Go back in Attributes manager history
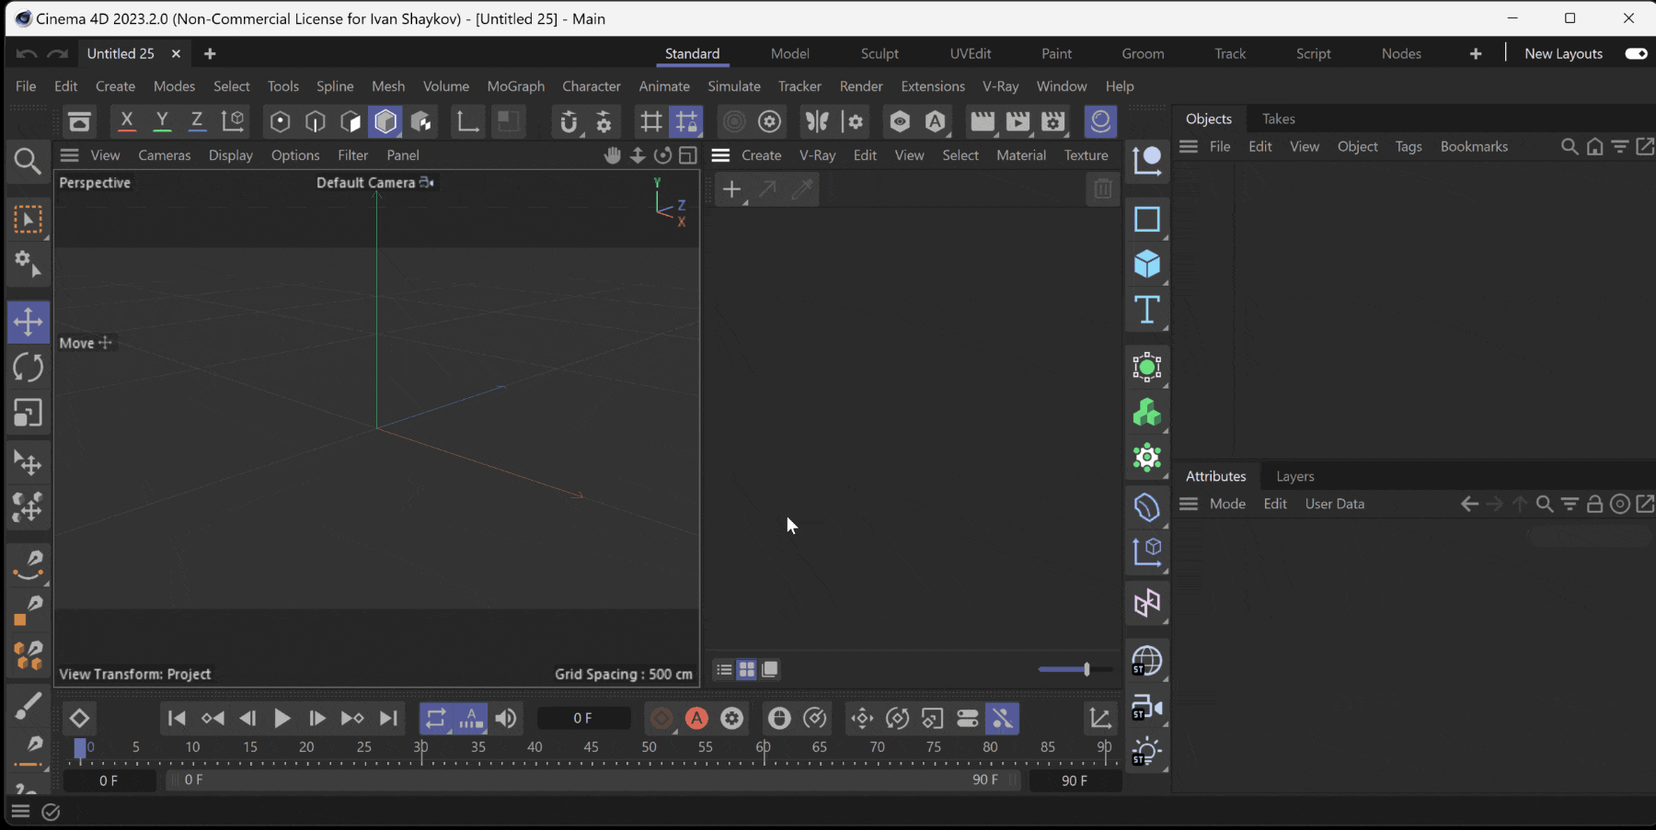This screenshot has width=1656, height=830. [1469, 504]
